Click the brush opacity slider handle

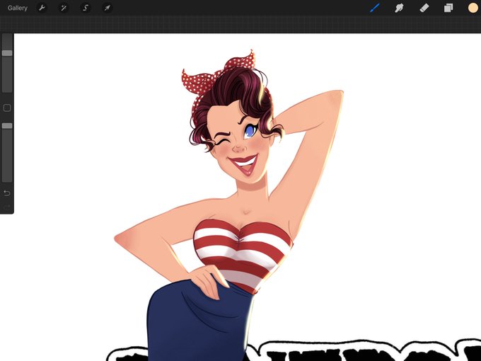pyautogui.click(x=7, y=126)
